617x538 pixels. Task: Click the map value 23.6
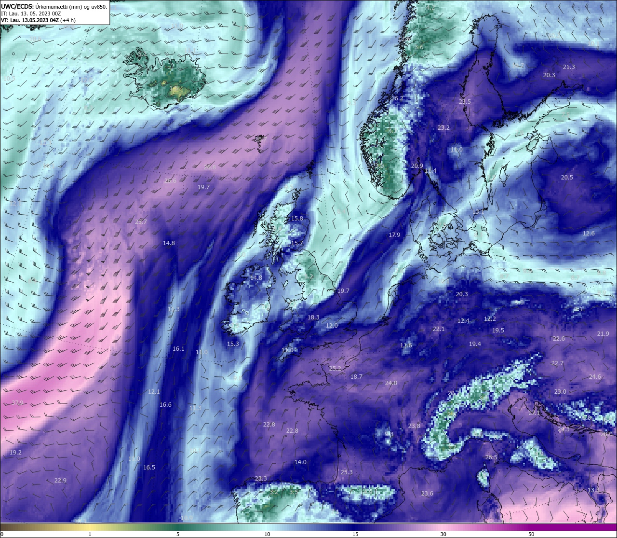click(x=427, y=494)
